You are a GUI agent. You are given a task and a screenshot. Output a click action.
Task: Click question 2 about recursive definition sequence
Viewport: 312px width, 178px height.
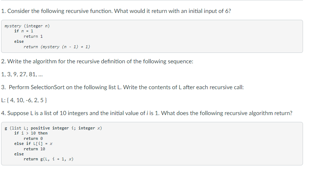click(x=97, y=61)
